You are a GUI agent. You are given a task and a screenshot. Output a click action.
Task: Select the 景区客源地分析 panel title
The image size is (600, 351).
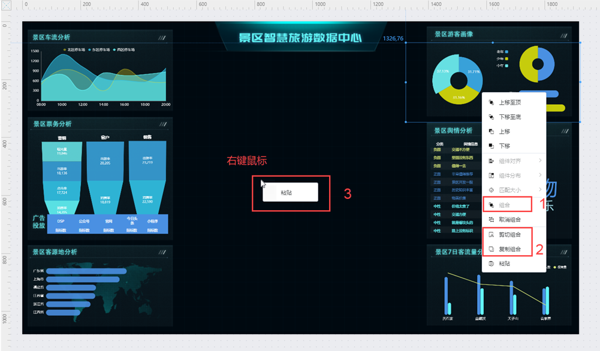[x=55, y=252]
